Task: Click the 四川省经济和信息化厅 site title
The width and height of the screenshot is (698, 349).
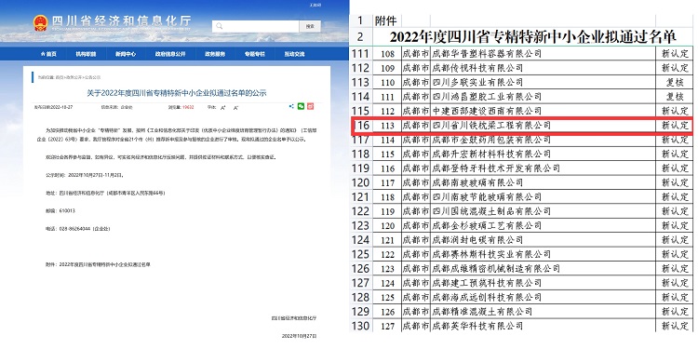Action: (121, 20)
